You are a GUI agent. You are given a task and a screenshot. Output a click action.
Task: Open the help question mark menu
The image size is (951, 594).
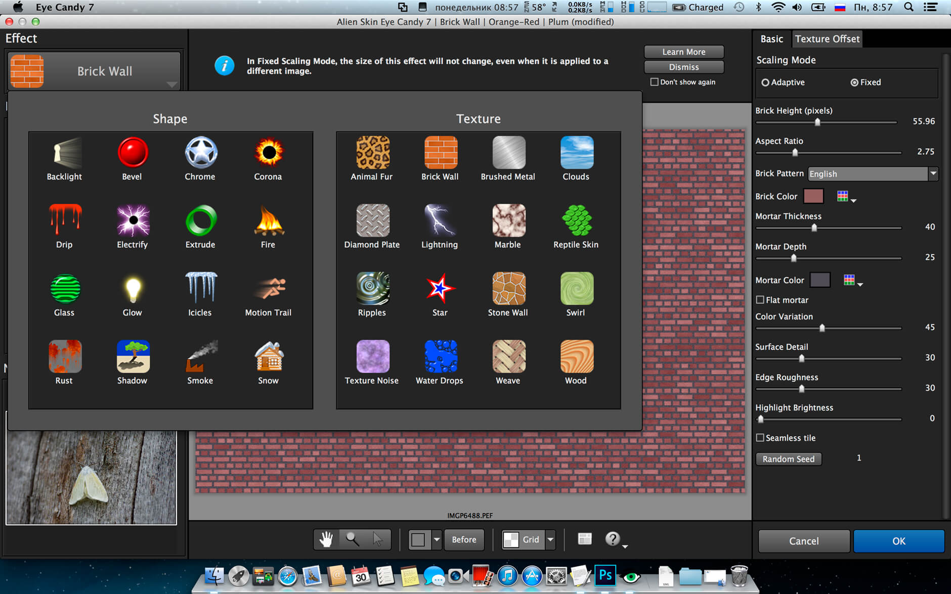[616, 539]
